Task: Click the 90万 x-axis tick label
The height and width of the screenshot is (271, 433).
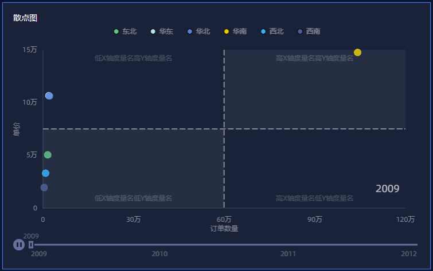Action: tap(315, 219)
